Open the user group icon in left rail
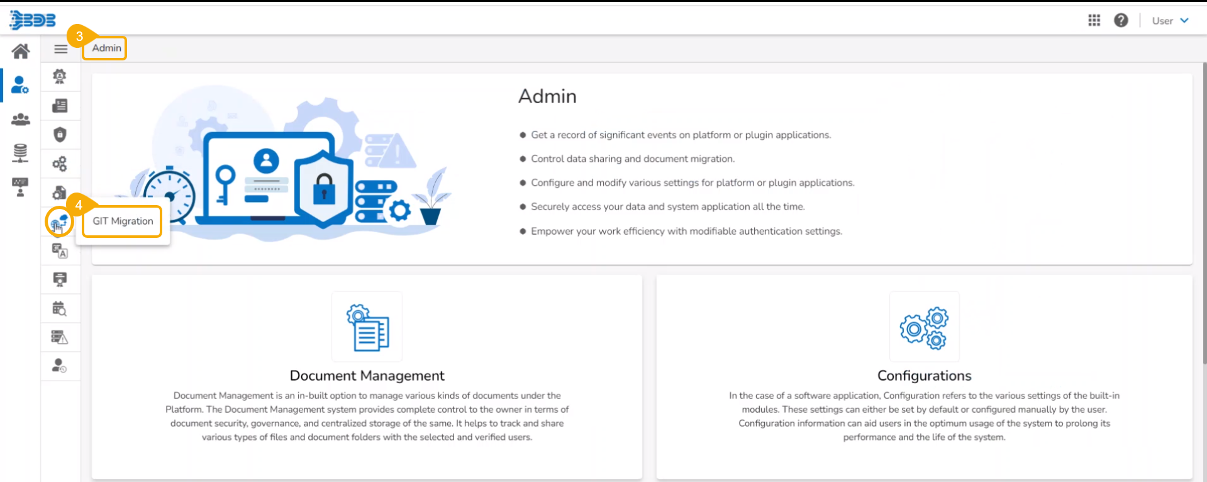 tap(21, 119)
